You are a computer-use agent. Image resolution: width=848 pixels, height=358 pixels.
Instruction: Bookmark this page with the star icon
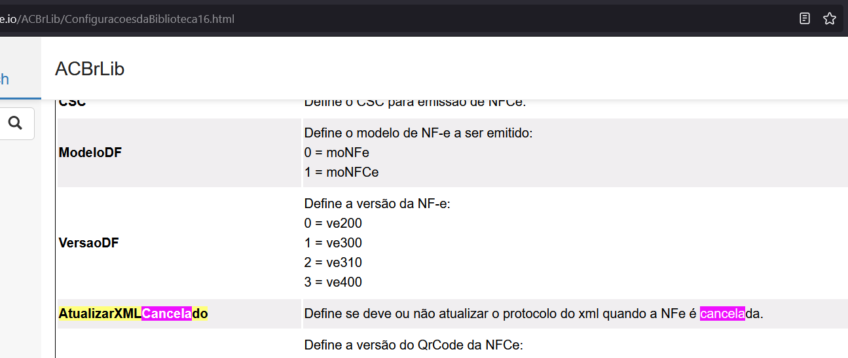point(829,18)
